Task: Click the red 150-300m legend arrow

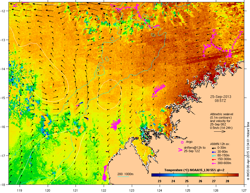Action: click(x=214, y=160)
